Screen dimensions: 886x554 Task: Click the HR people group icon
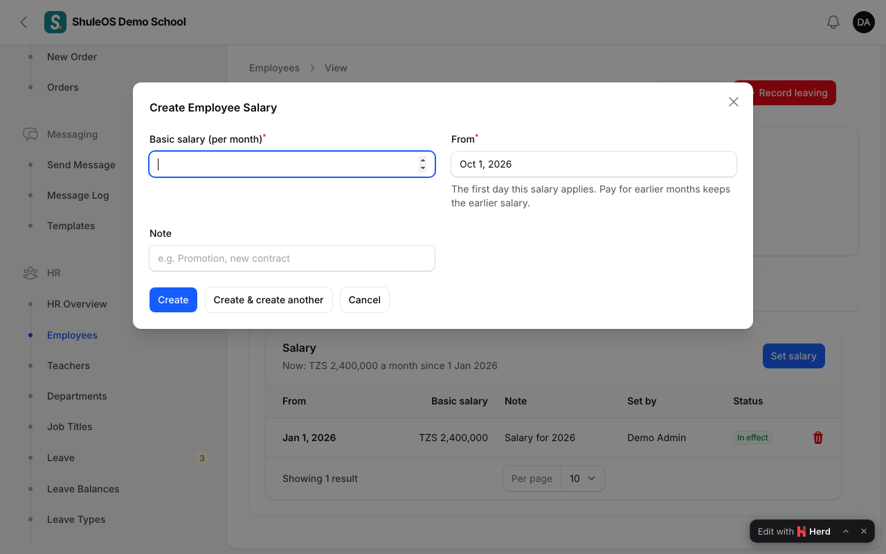pyautogui.click(x=30, y=273)
